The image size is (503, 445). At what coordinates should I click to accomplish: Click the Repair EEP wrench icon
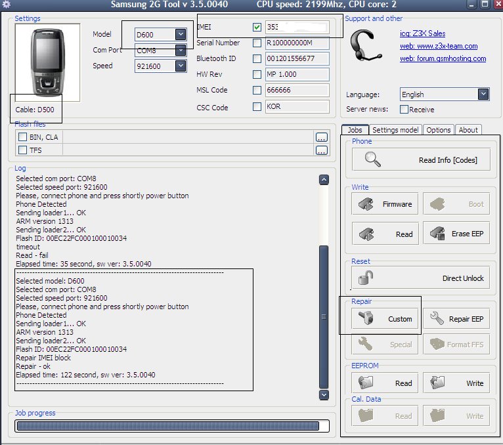coord(437,318)
